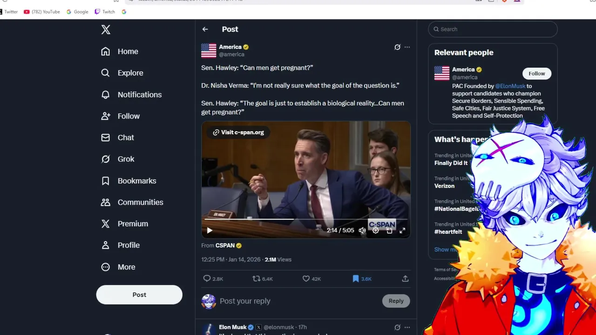The width and height of the screenshot is (596, 335).
Task: Open America's avatar in Relevant people
Action: click(x=442, y=73)
